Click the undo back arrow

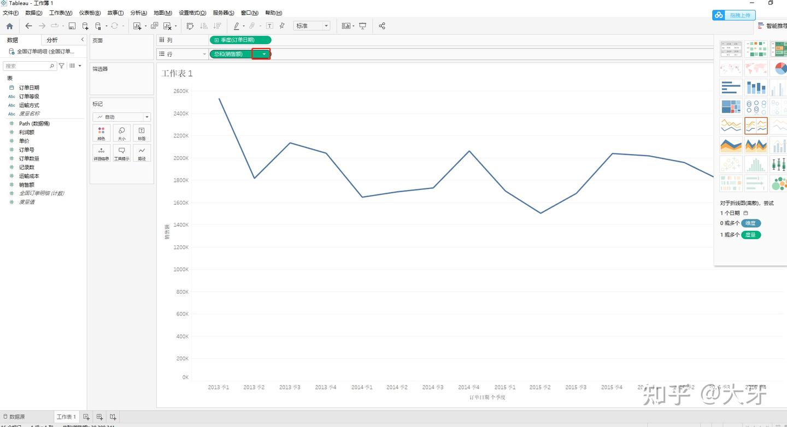tap(29, 26)
